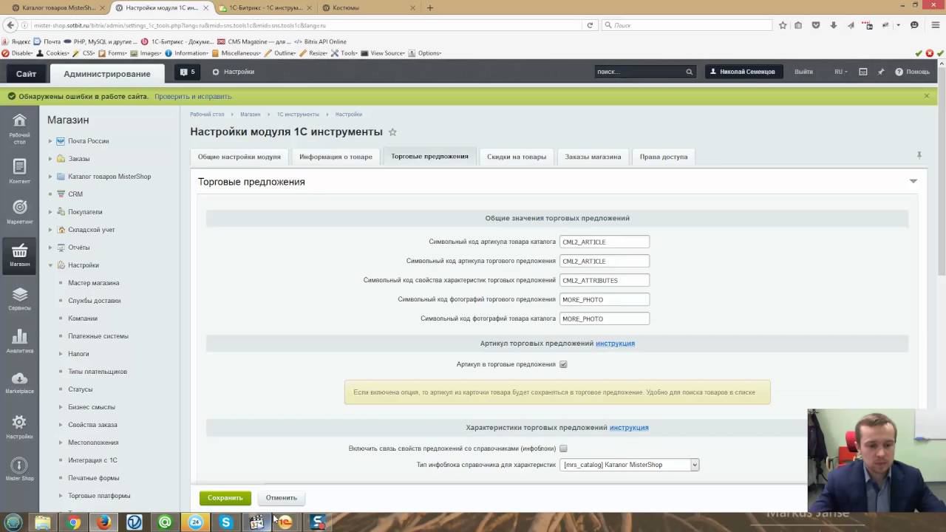Screen dimensions: 946x532
Task: Open Платежные системы settings item
Action: pos(98,336)
